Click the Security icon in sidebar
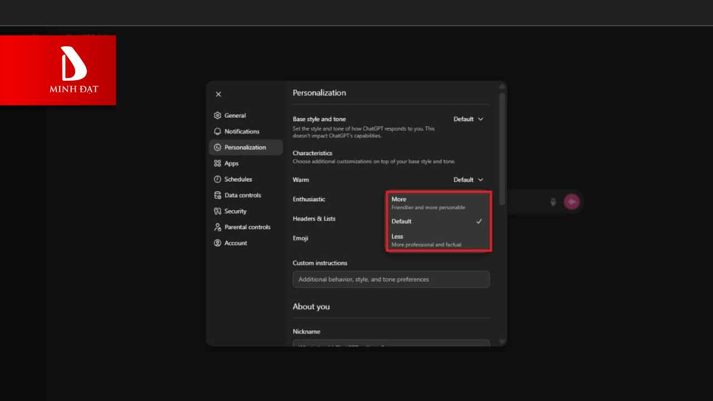The height and width of the screenshot is (401, 713). tap(218, 212)
